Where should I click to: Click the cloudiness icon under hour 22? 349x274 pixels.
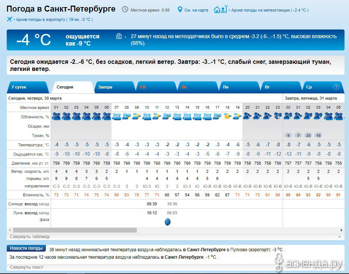click(268, 116)
